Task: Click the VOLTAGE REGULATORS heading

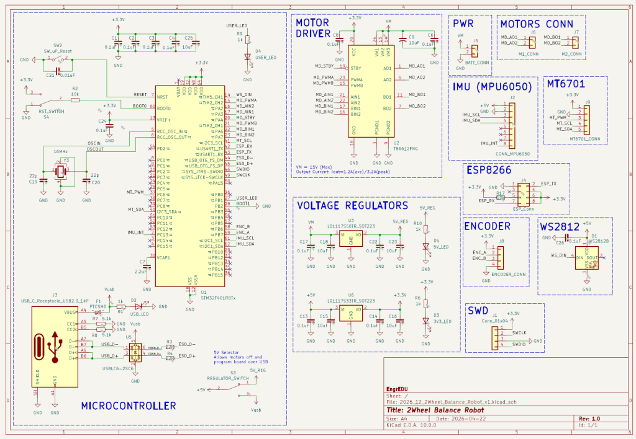Action: pyautogui.click(x=353, y=205)
